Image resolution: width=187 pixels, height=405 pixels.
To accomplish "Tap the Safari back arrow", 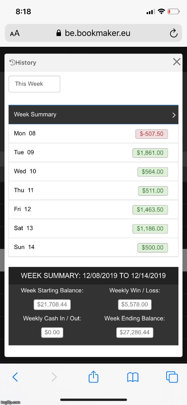I will click(15, 377).
